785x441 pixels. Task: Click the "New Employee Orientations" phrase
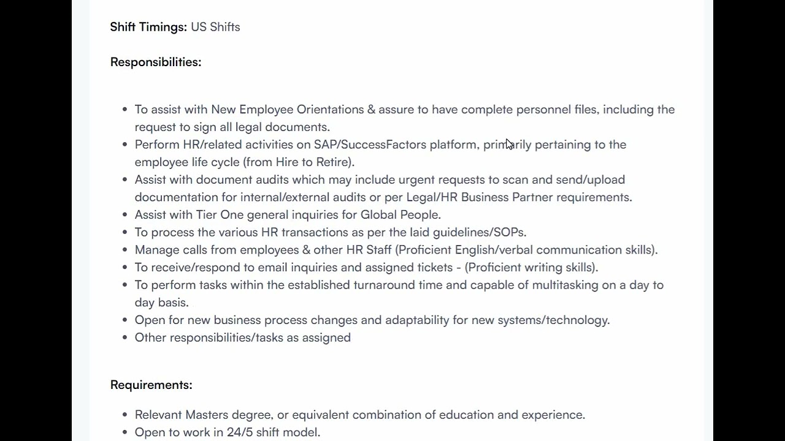point(288,110)
